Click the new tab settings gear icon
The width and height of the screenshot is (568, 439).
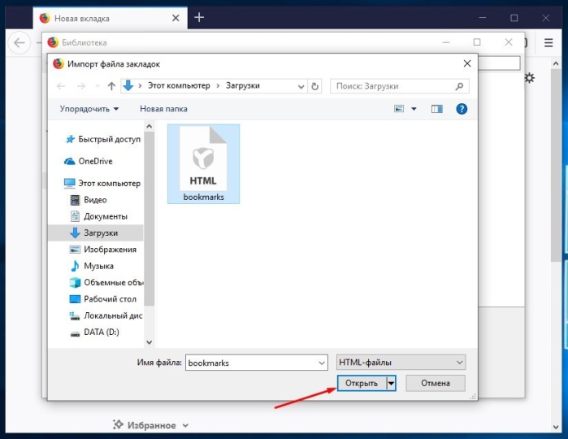(x=530, y=78)
